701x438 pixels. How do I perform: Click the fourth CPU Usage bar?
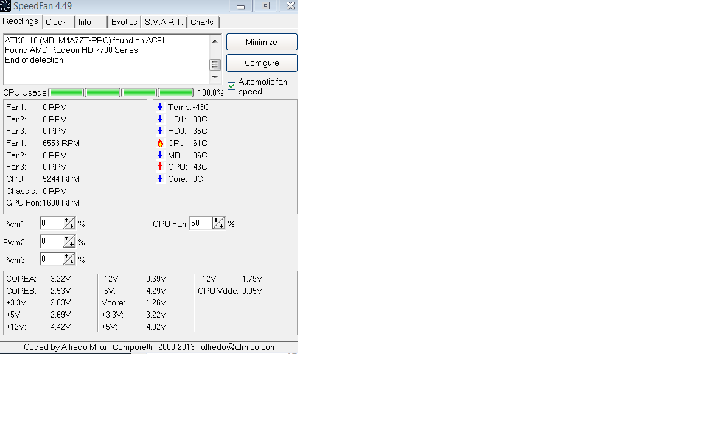[176, 92]
